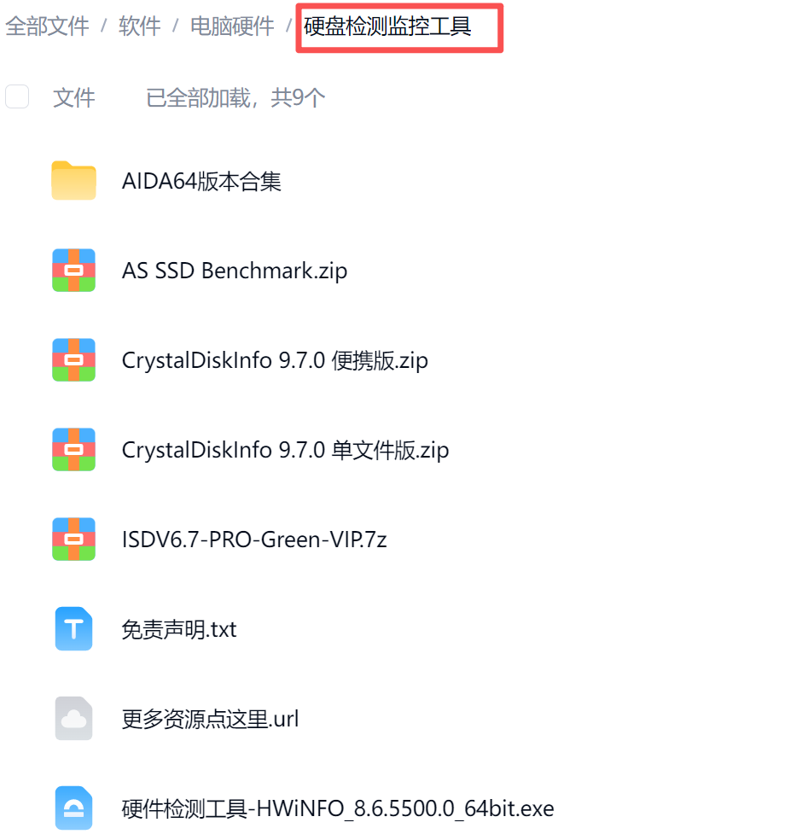Select the 硬件检测工具-HWiNFO 64bit.exe file name
The width and height of the screenshot is (808, 840).
[x=338, y=808]
